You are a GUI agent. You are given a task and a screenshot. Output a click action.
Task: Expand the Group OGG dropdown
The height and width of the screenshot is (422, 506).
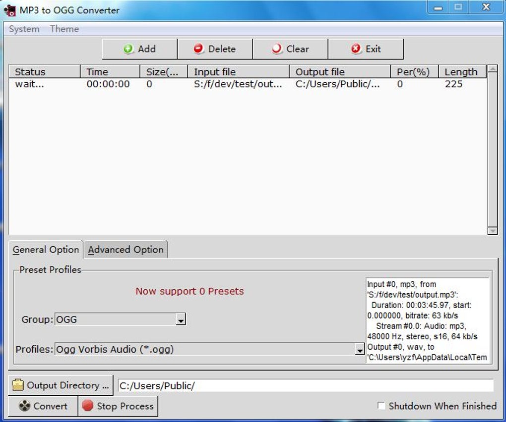[181, 319]
